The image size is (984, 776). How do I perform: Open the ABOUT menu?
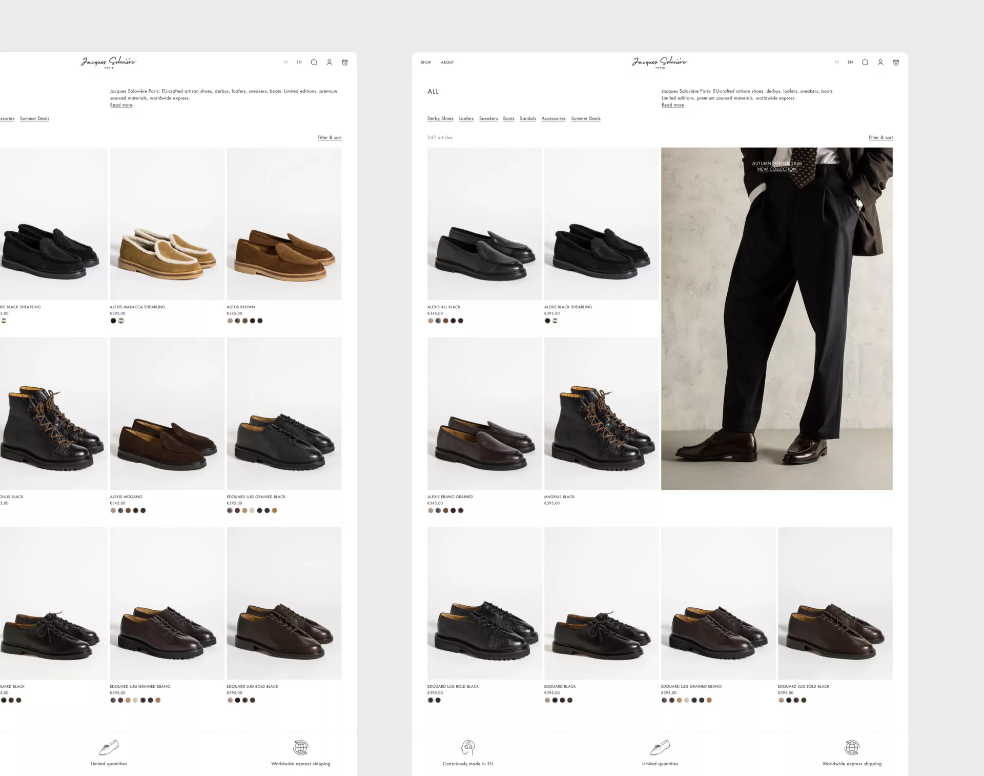tap(447, 63)
